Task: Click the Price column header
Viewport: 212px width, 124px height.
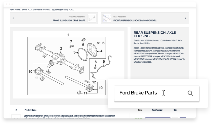Action: pyautogui.click(x=140, y=110)
